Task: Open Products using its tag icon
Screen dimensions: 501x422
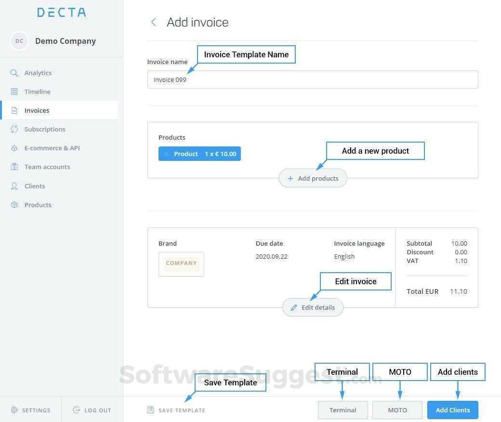Action: tap(14, 205)
